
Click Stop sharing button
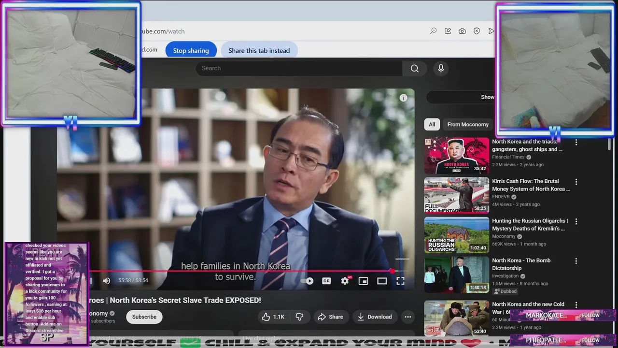191,50
